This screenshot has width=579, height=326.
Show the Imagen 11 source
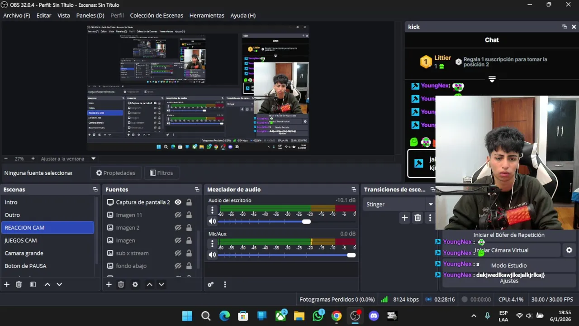[178, 215]
